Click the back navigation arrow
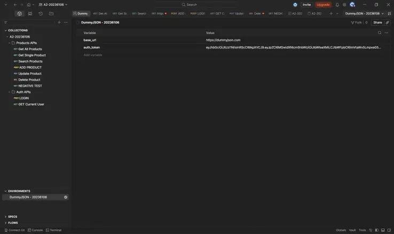This screenshot has width=394, height=234. (15, 5)
